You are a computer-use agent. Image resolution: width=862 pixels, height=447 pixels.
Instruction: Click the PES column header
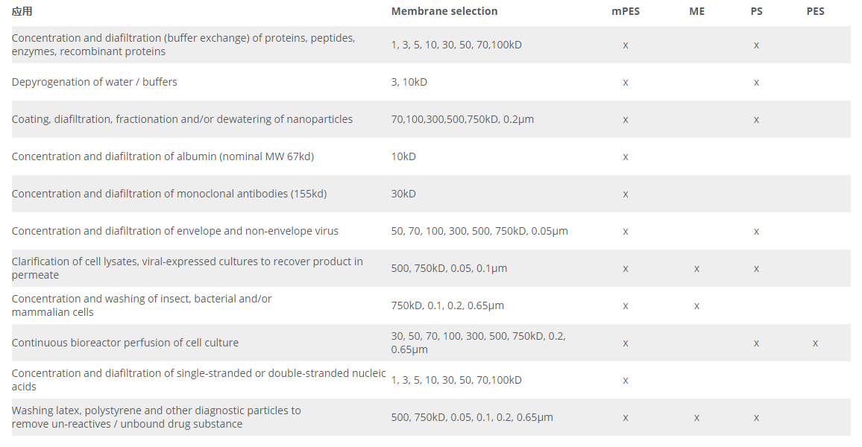pyautogui.click(x=815, y=12)
